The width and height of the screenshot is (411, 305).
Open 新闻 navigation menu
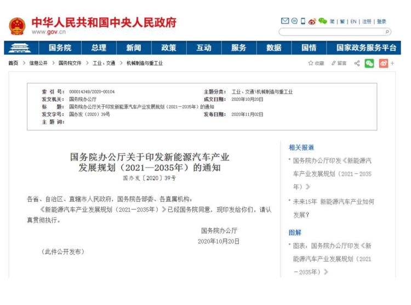134,48
